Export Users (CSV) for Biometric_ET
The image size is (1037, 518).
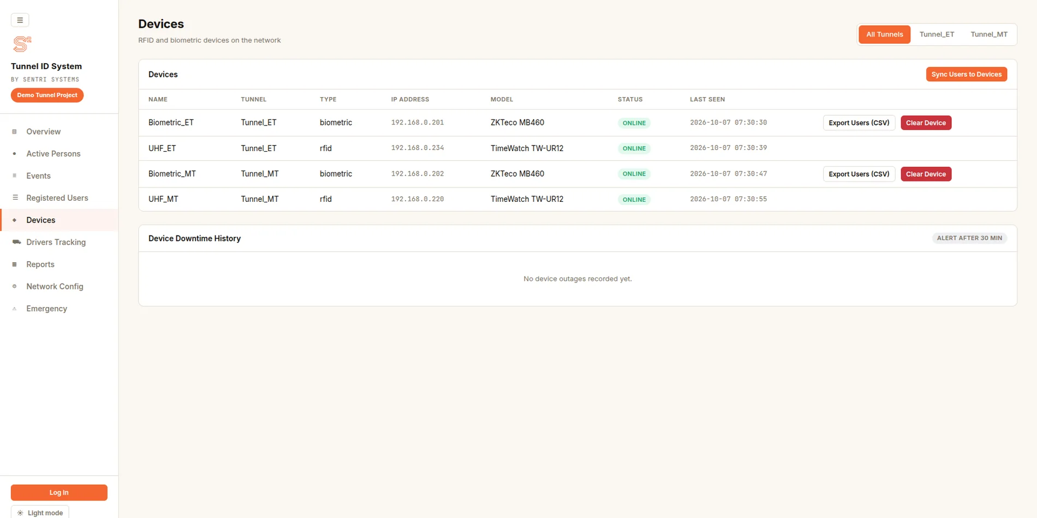click(859, 123)
